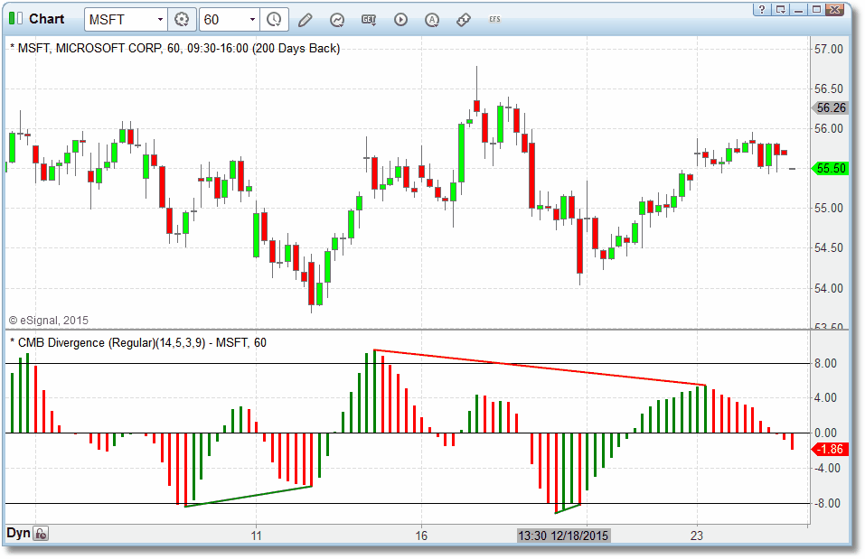
Task: Click the help question mark button
Action: click(x=761, y=9)
